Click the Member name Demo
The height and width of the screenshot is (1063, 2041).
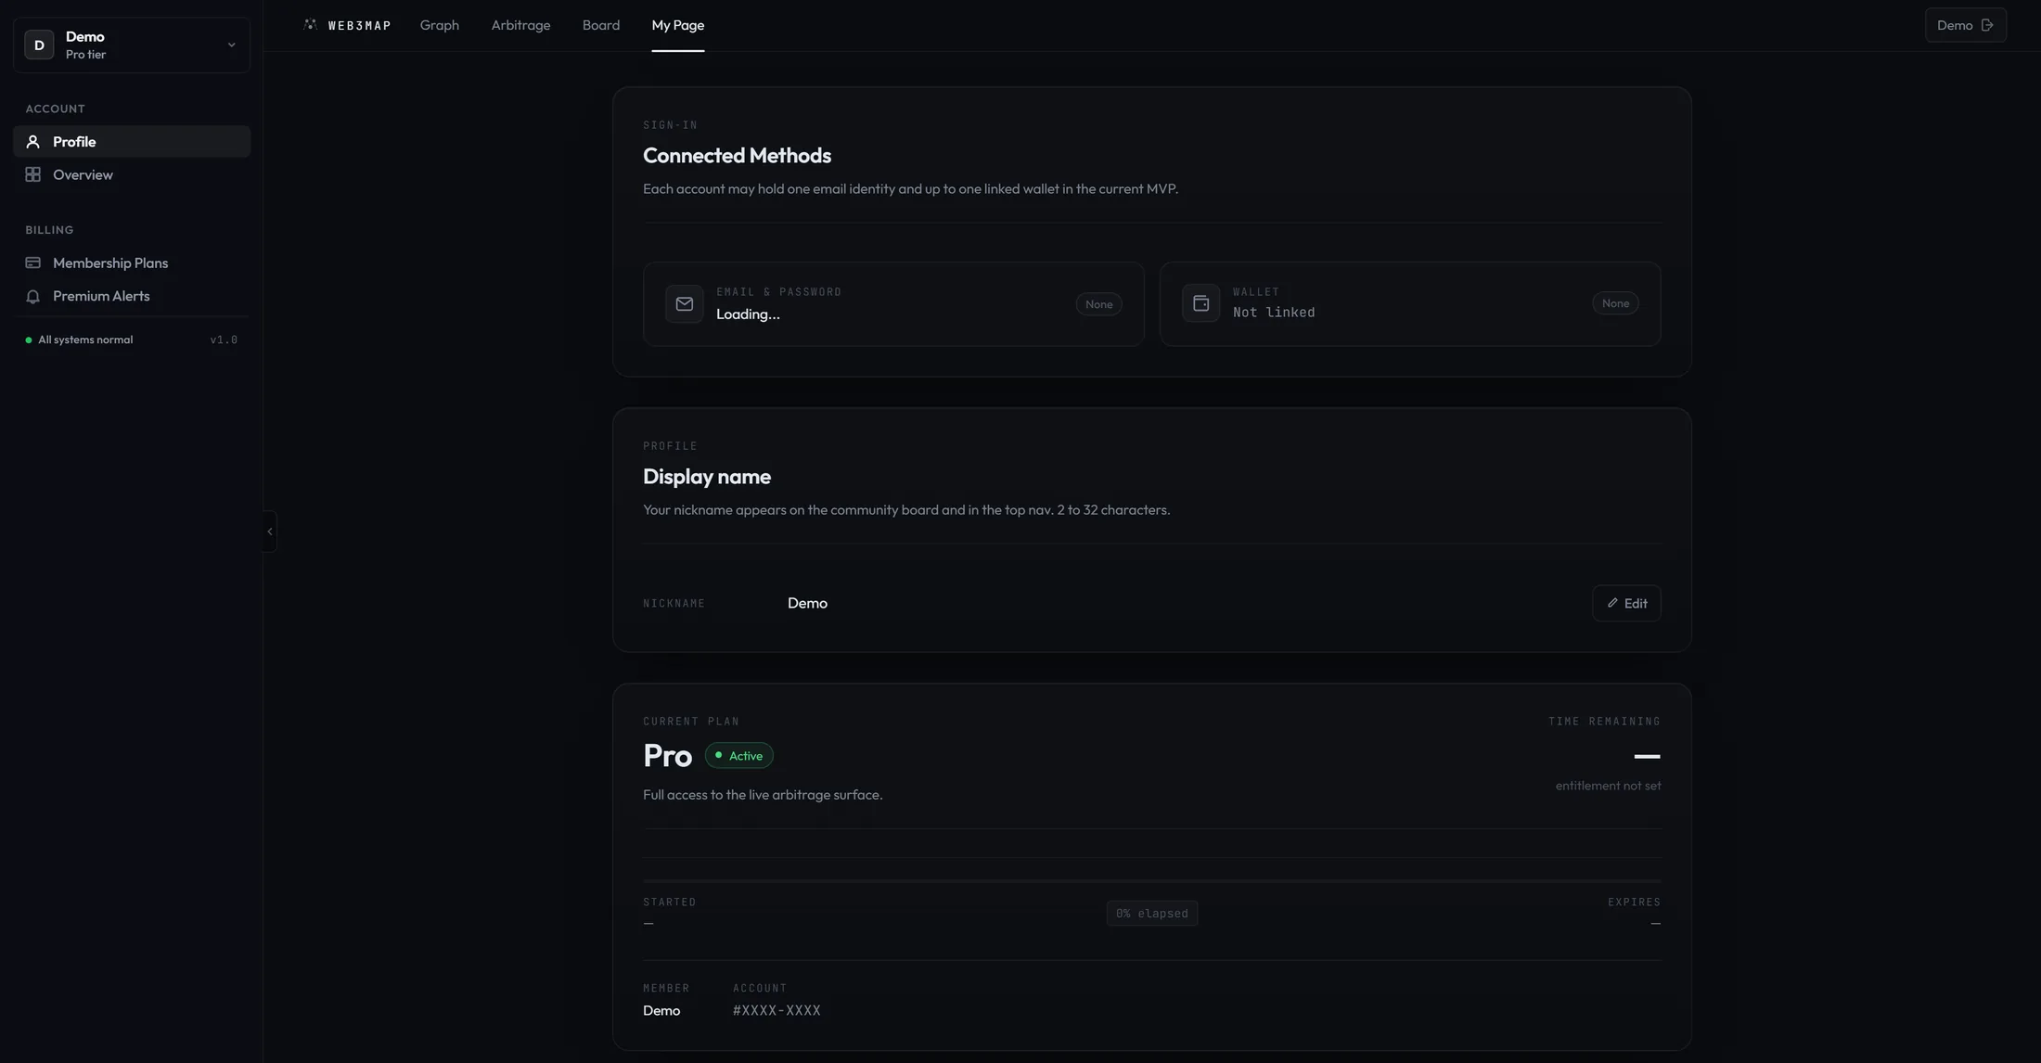661,1011
